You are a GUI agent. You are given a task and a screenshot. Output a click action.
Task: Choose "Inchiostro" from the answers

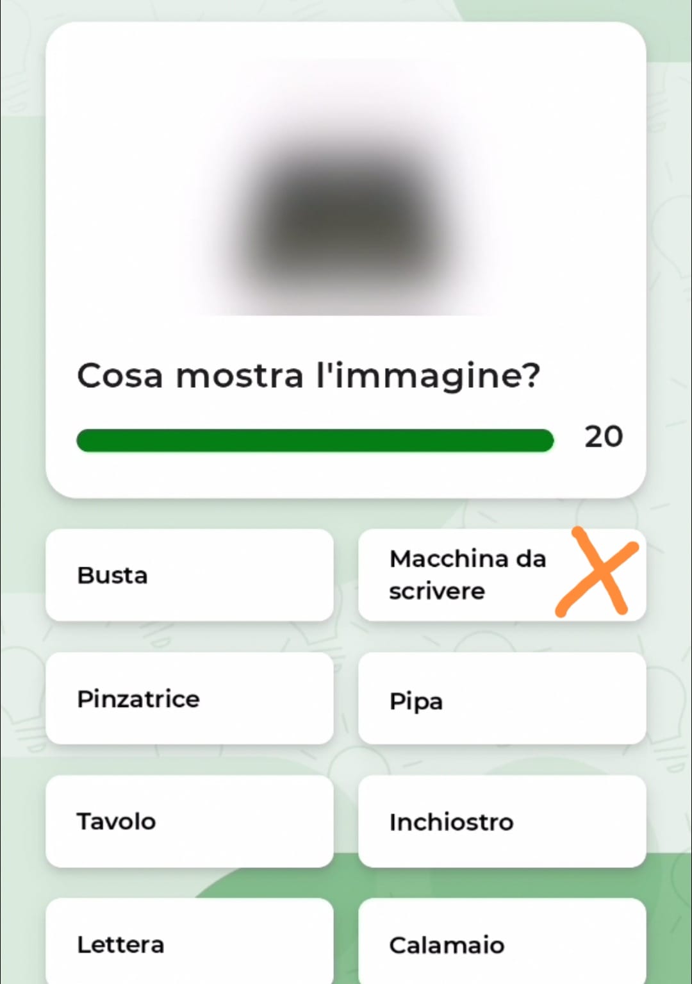[x=502, y=821]
